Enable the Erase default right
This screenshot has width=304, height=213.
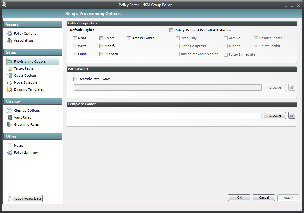click(75, 54)
